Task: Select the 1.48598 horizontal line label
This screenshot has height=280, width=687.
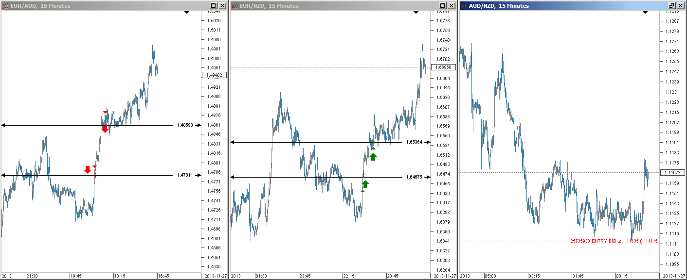Action: 185,125
